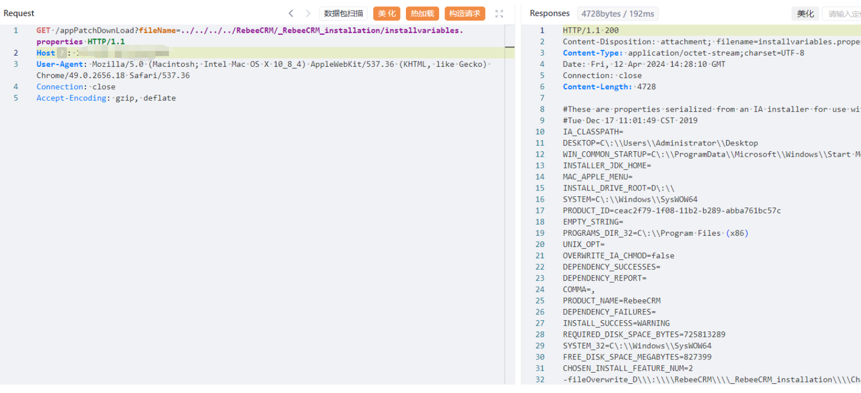861x393 pixels.
Task: Click the Chrome/49.0.2656.18 Safari/537.36 continuation line
Action: tap(113, 75)
